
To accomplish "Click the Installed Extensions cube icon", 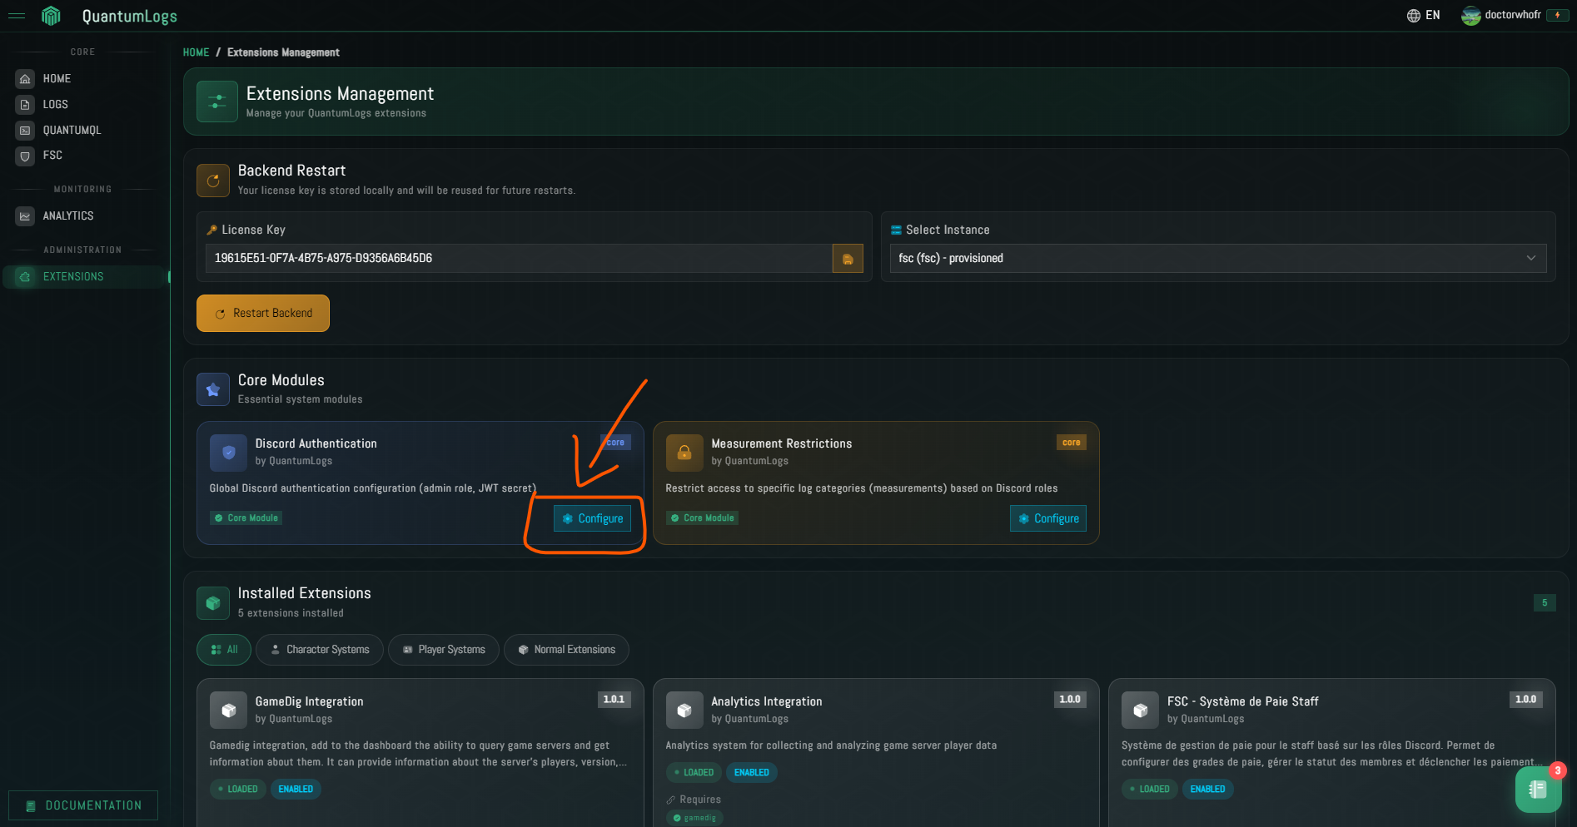I will (213, 603).
